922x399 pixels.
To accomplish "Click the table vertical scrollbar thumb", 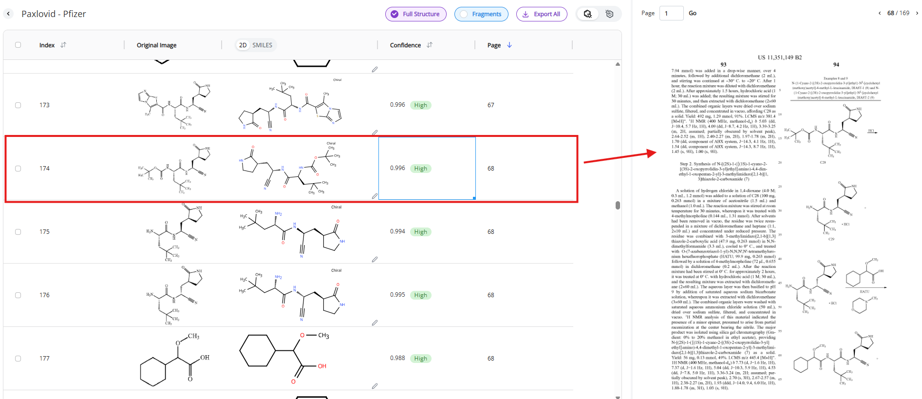I will [x=618, y=205].
